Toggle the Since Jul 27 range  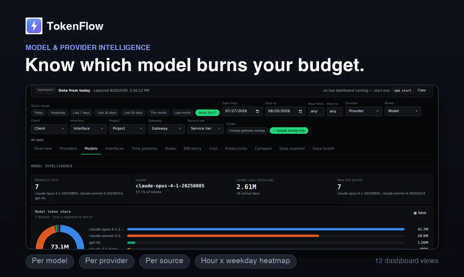(x=208, y=113)
